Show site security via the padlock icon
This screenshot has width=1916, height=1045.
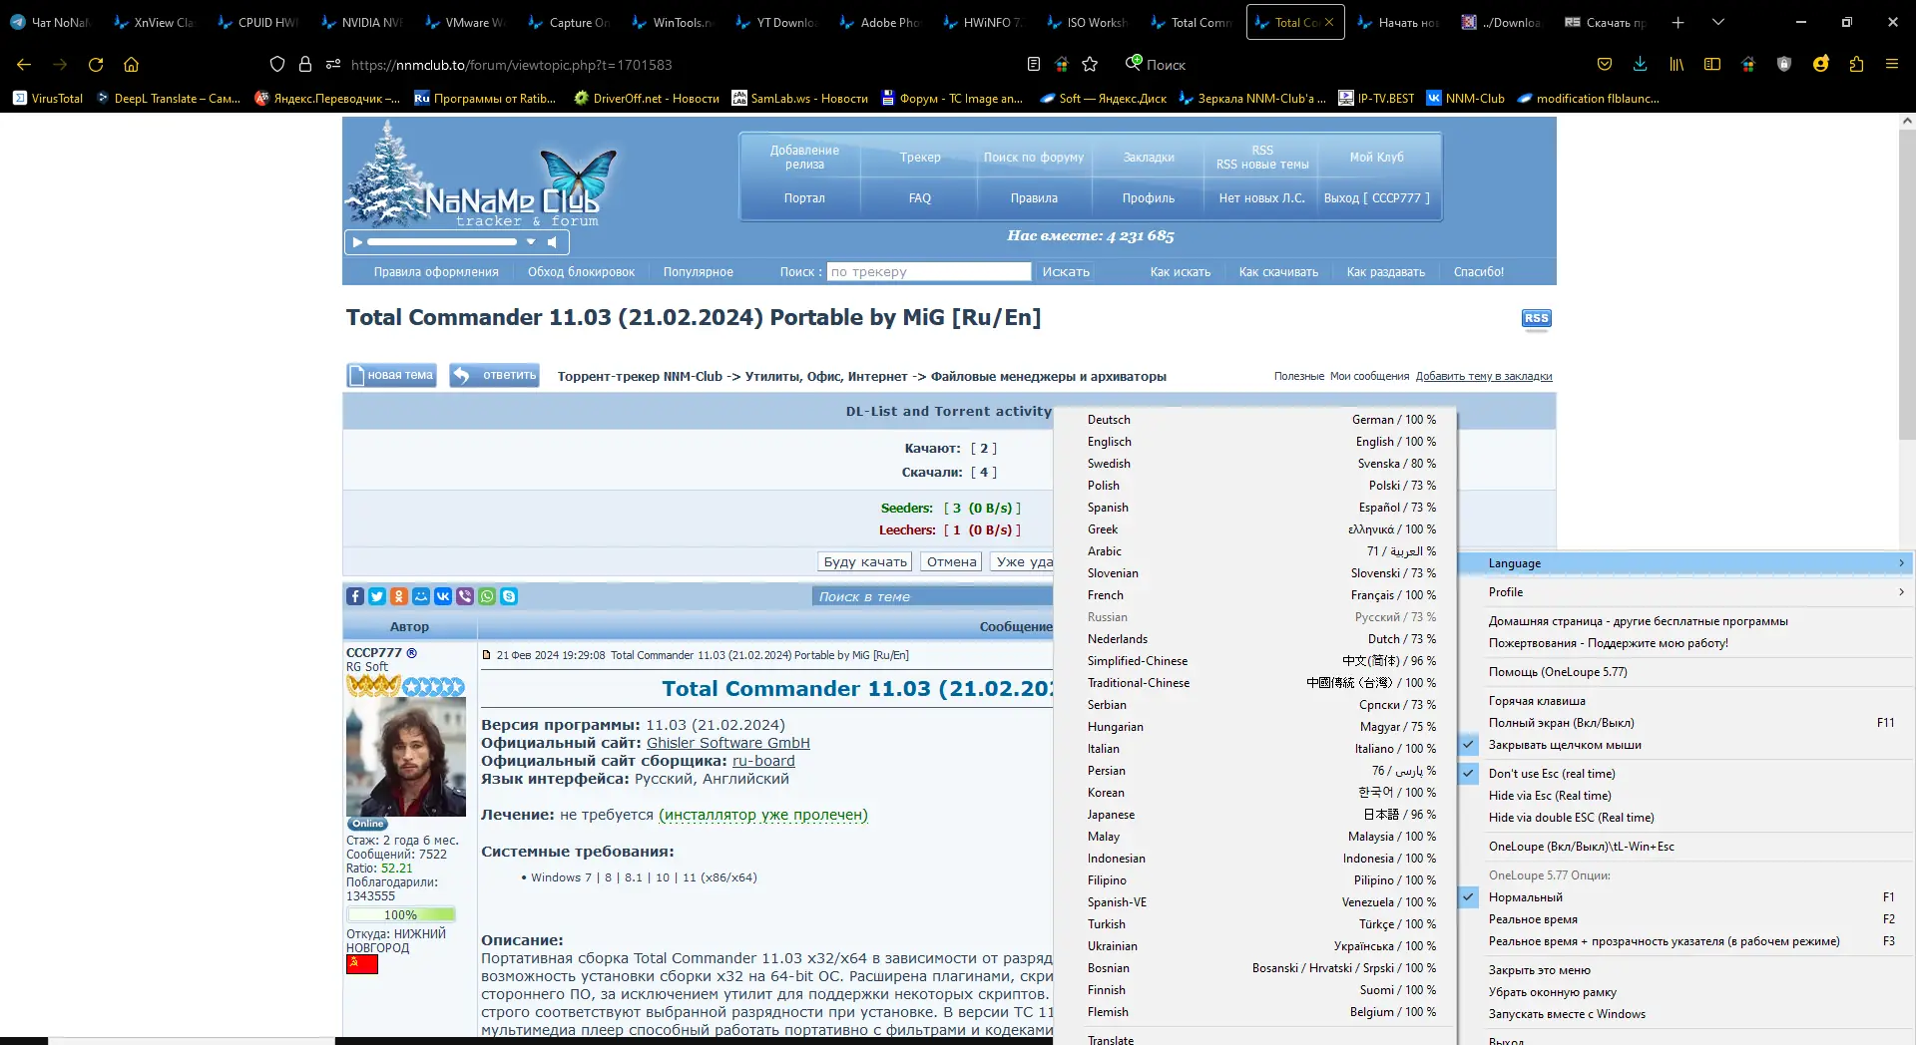[x=305, y=65]
